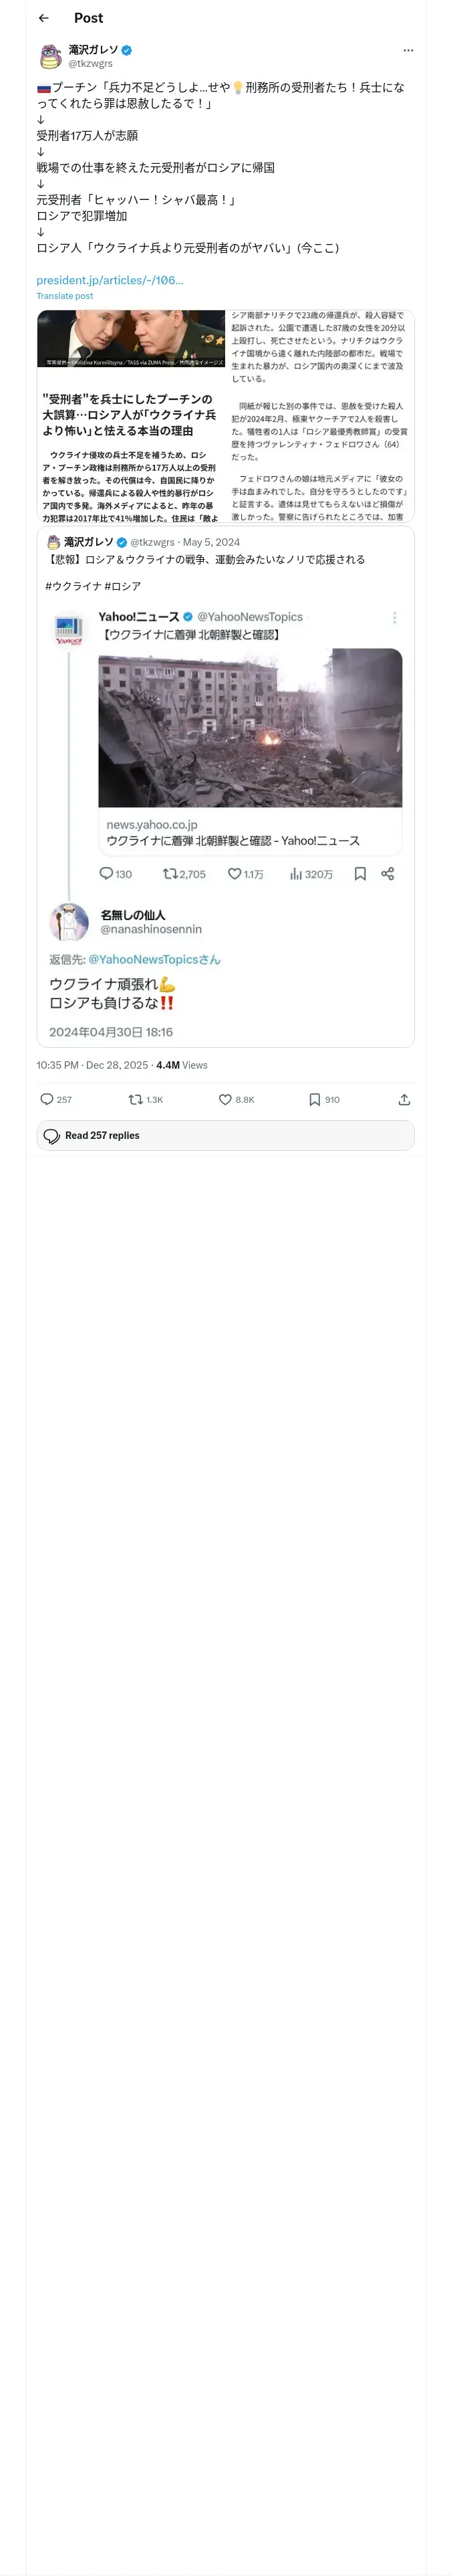Open the post's three-dot more menu
The image size is (451, 2576).
(408, 50)
